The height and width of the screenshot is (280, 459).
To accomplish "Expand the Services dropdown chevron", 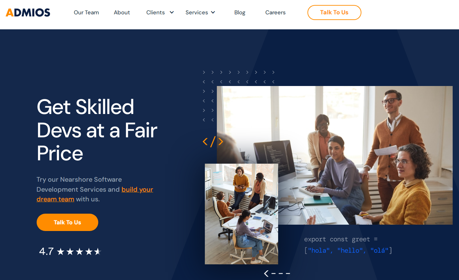I will tap(213, 12).
